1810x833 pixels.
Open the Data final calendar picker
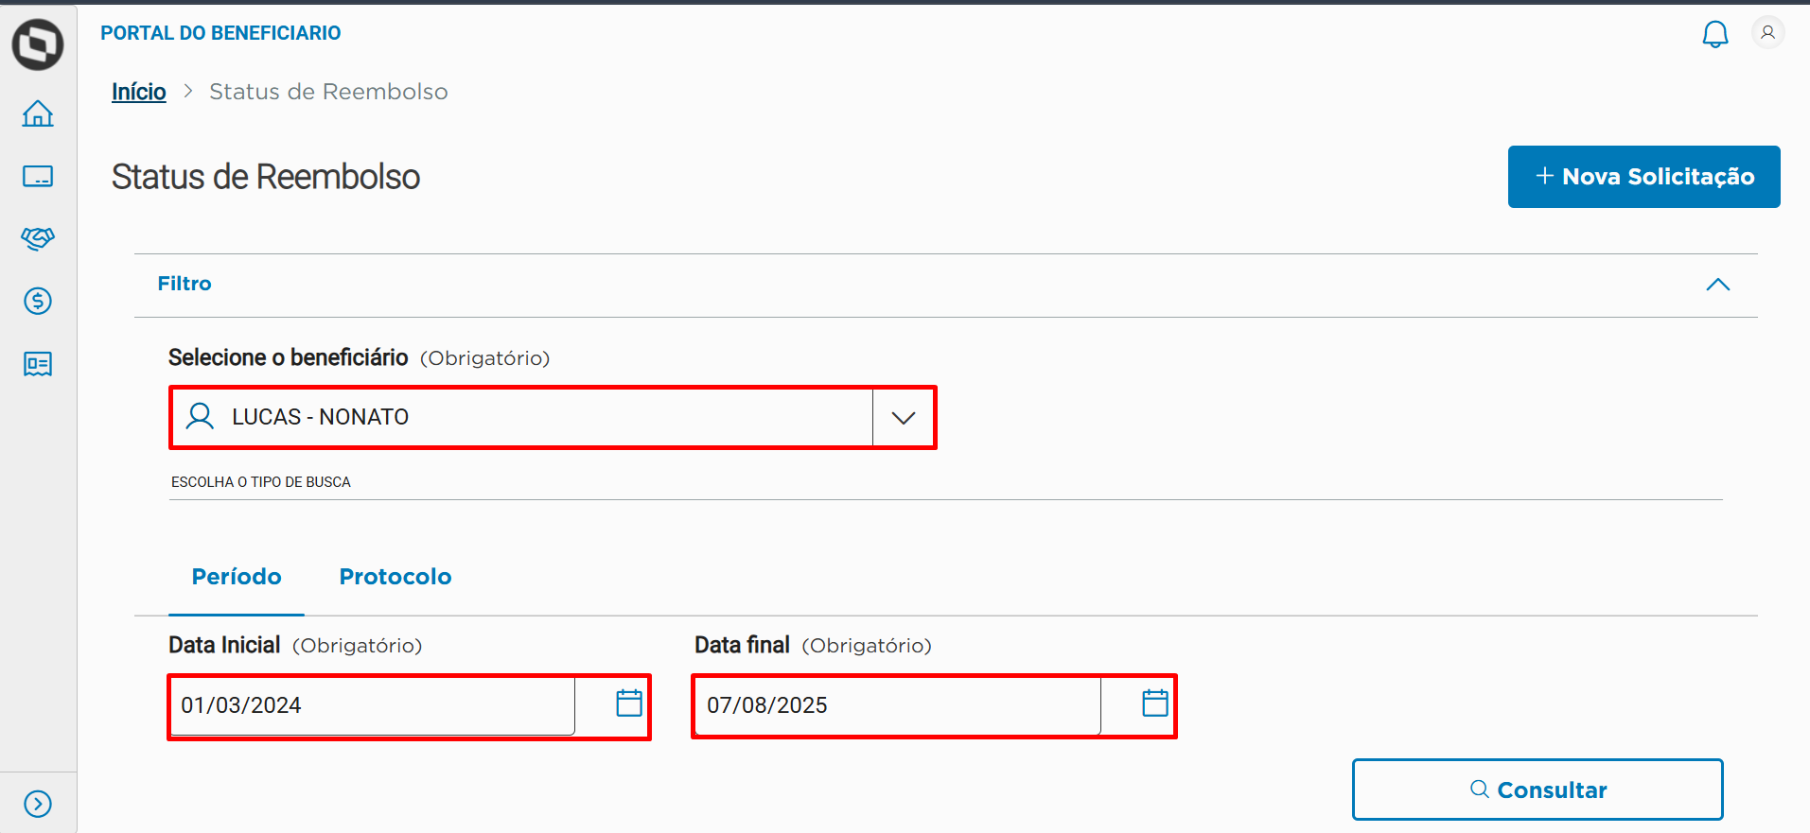(1155, 703)
